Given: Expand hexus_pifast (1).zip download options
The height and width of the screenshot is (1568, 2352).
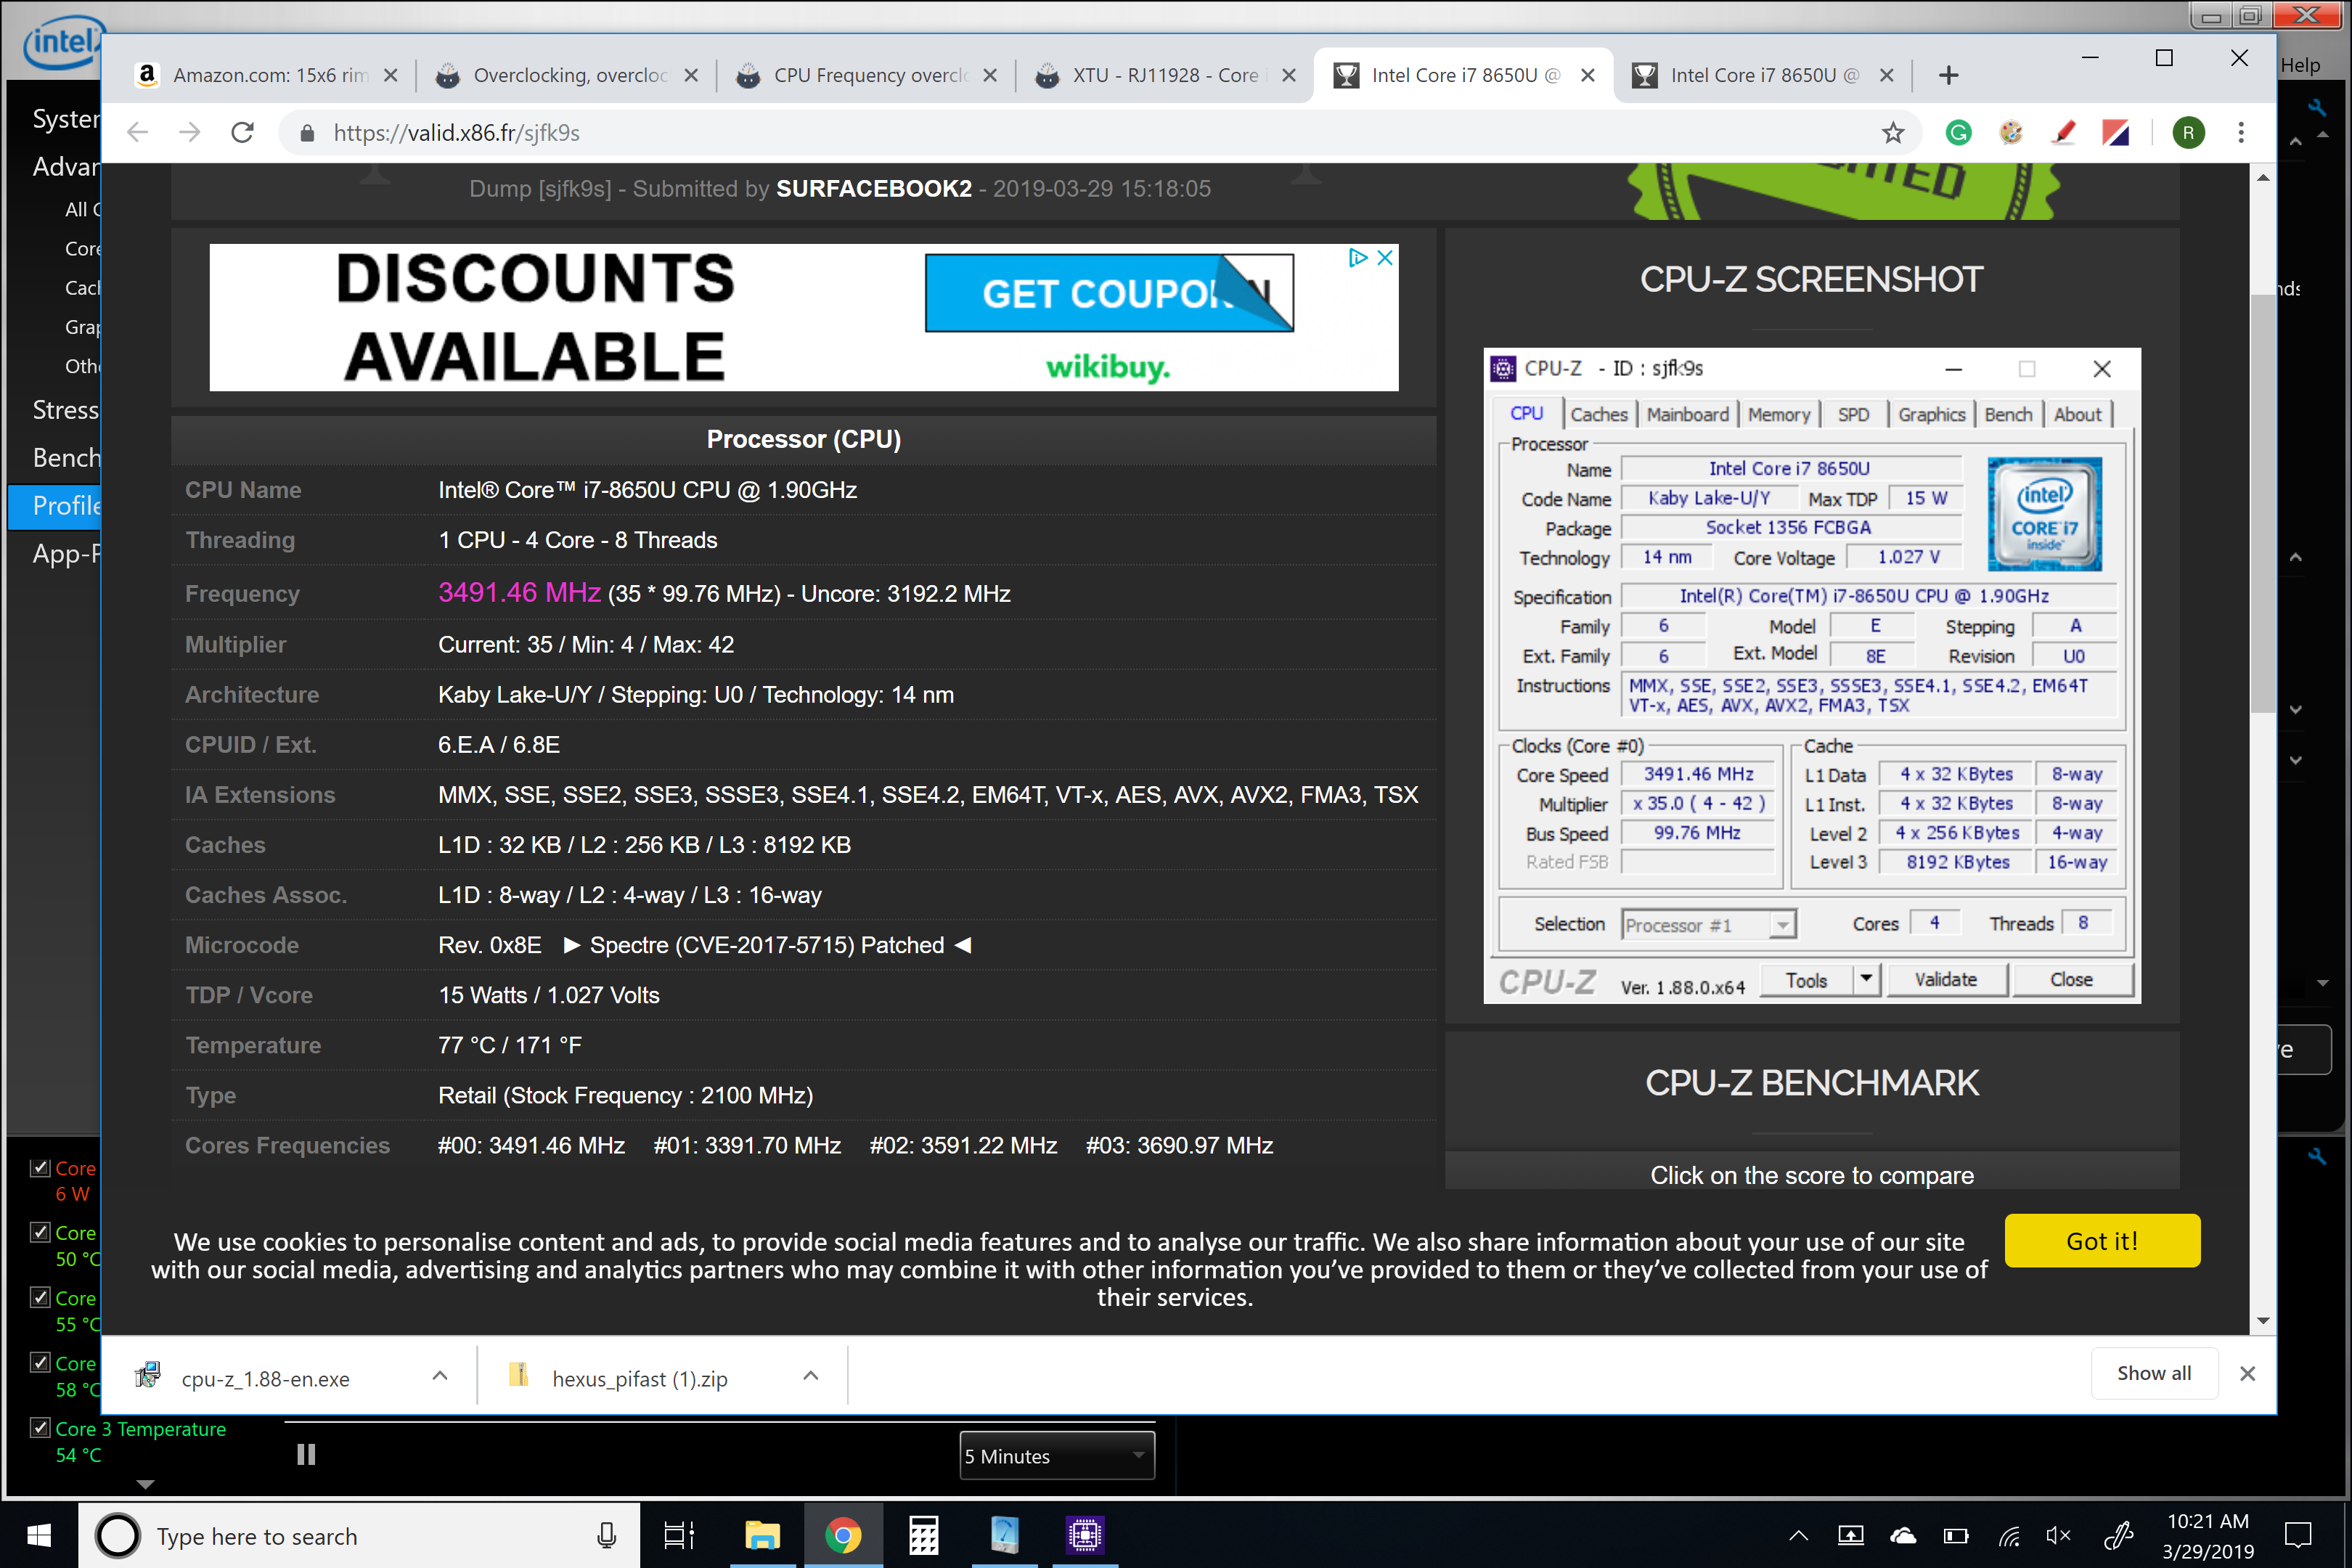Looking at the screenshot, I should point(810,1376).
